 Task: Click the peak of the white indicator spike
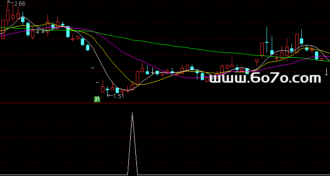pyautogui.click(x=133, y=113)
